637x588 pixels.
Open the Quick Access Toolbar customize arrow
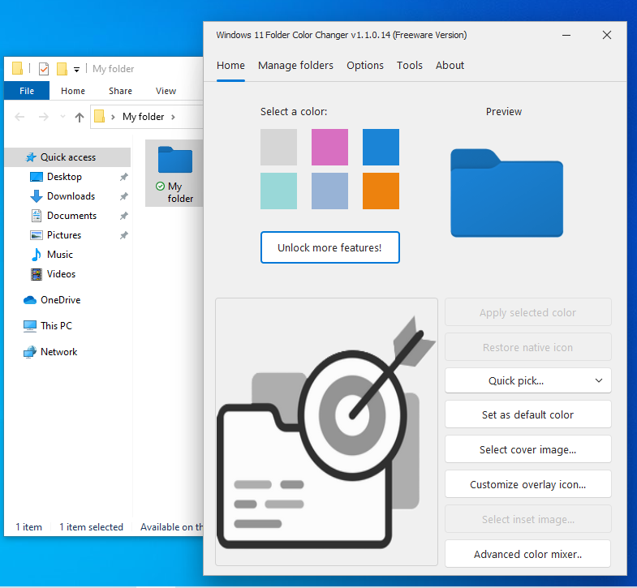pyautogui.click(x=76, y=70)
